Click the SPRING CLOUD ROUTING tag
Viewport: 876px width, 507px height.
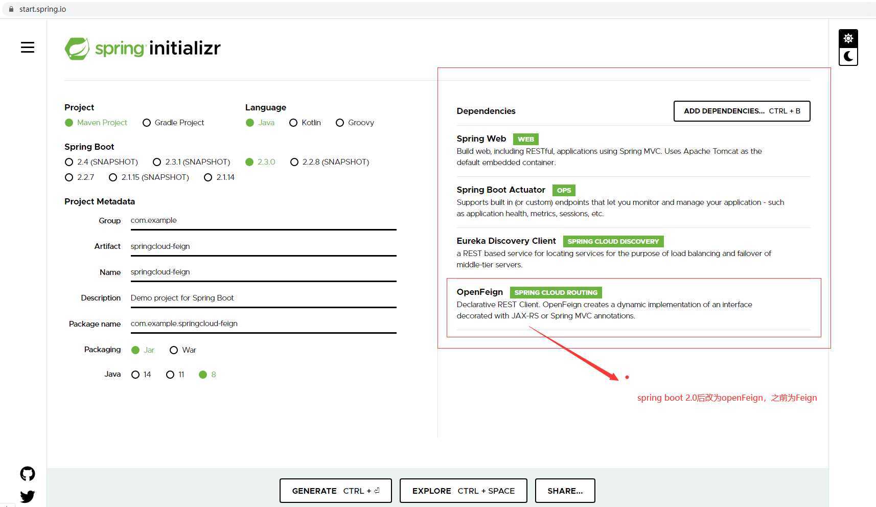coord(556,292)
